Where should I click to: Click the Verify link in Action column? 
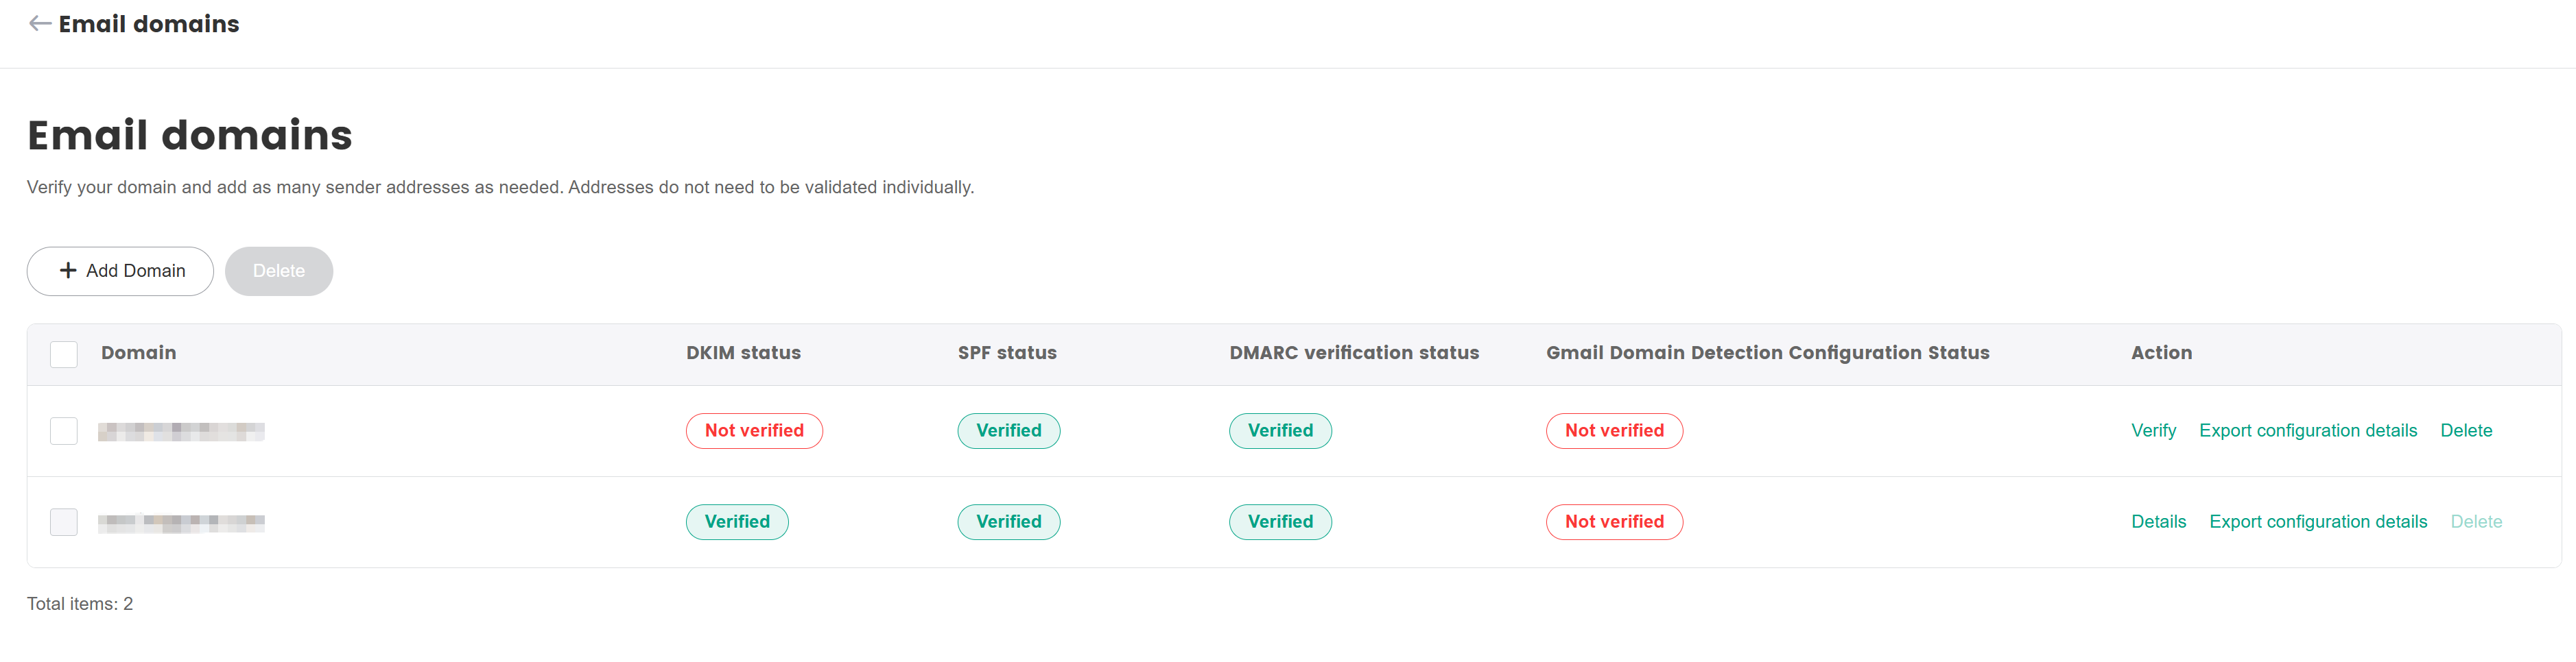tap(2152, 430)
